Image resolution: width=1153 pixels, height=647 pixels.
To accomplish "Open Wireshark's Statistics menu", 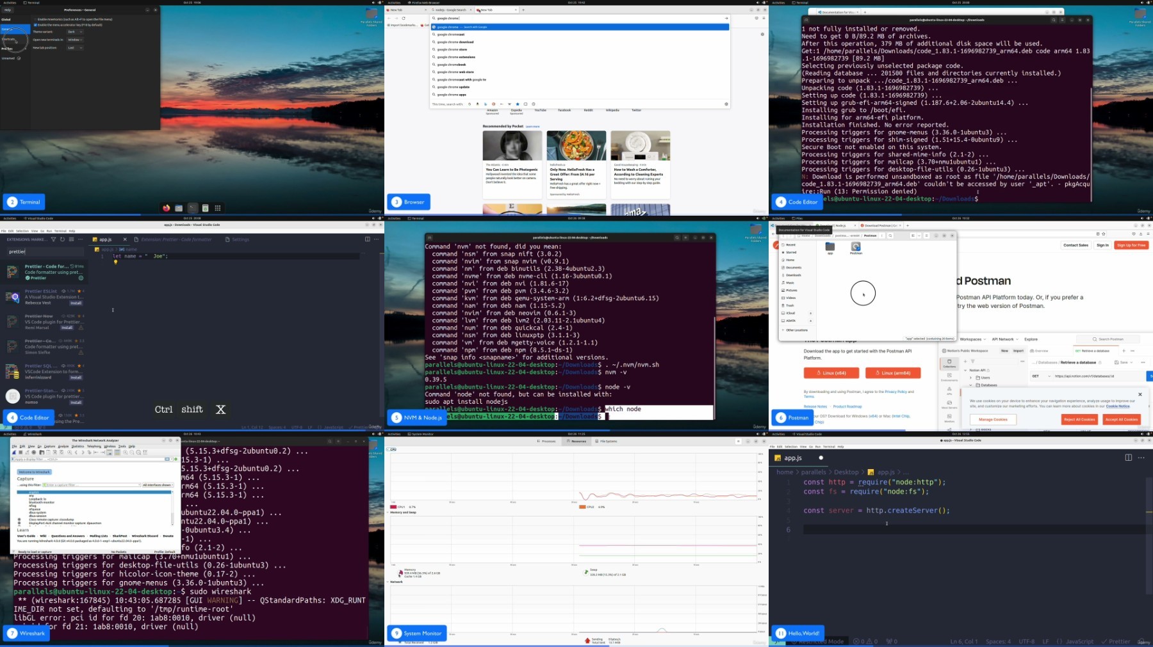I will click(78, 446).
